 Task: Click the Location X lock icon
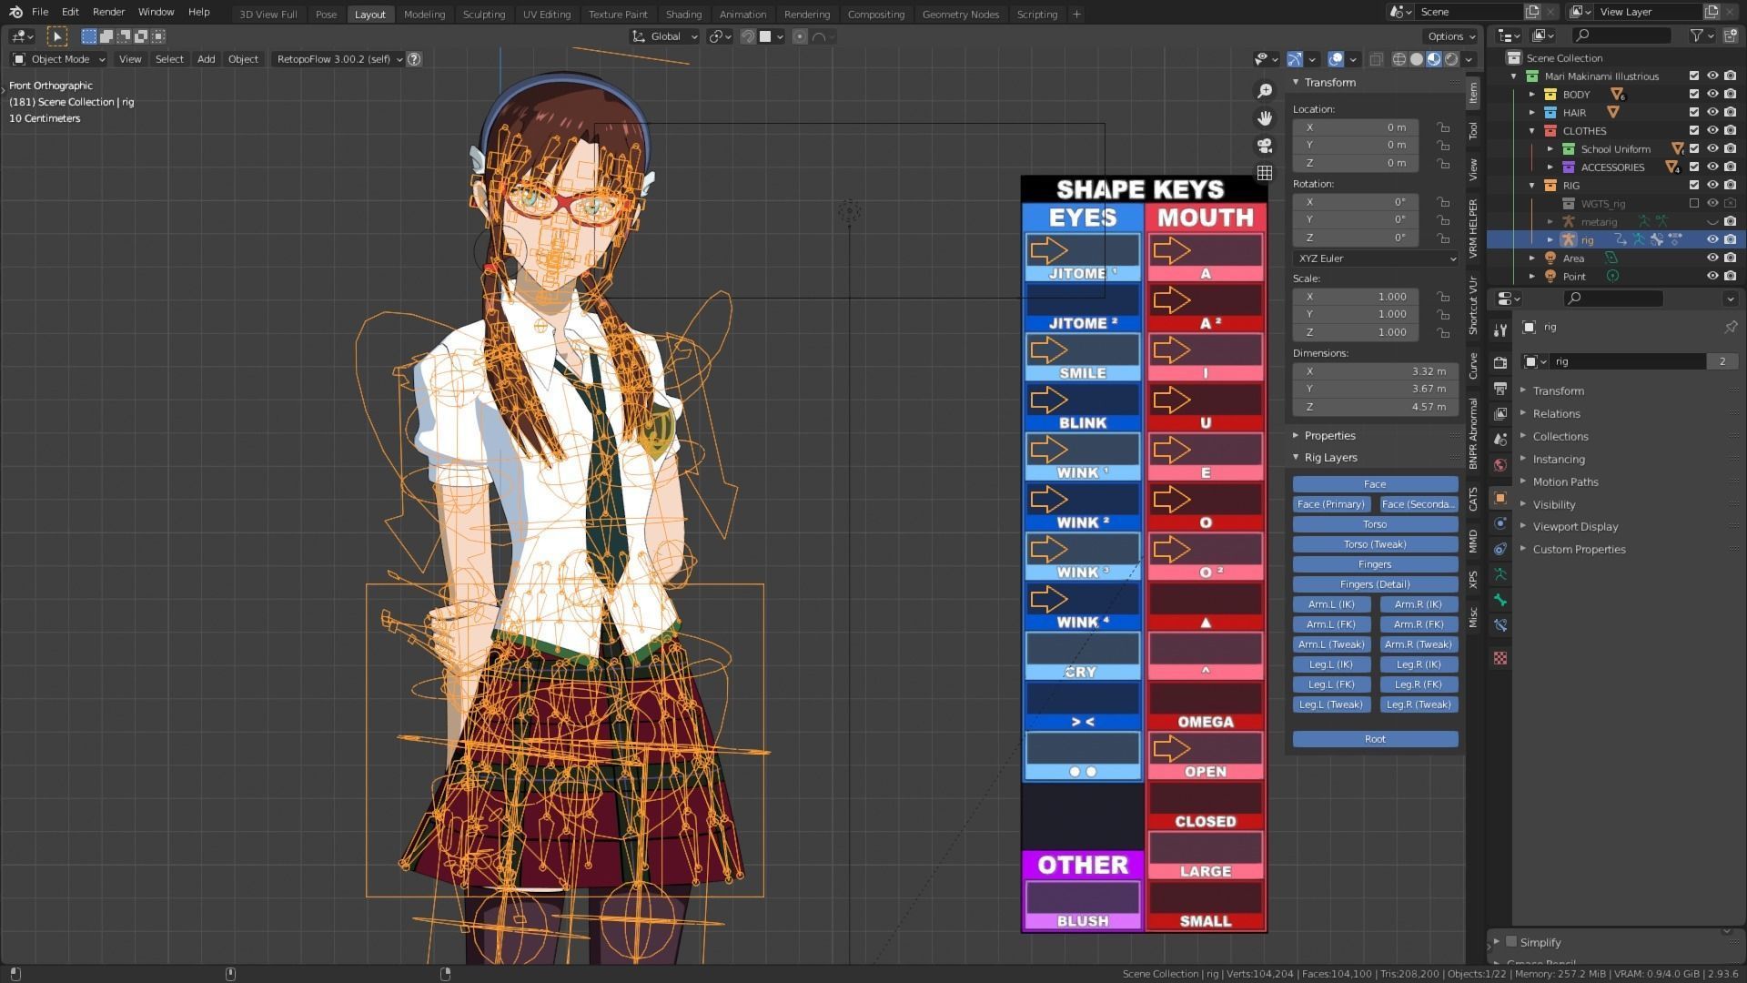pyautogui.click(x=1443, y=127)
